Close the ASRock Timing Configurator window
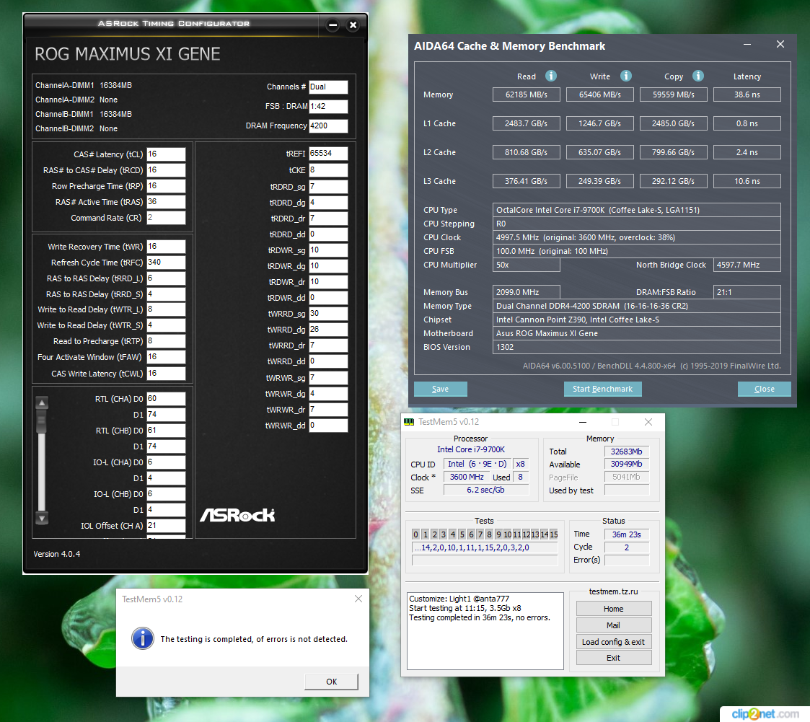810x722 pixels. (353, 25)
